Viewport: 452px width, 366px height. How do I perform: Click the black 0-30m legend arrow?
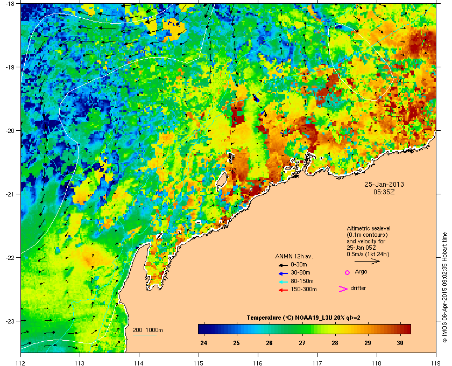(284, 265)
